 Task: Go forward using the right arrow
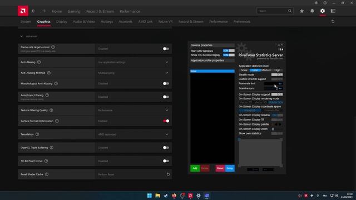click(43, 11)
